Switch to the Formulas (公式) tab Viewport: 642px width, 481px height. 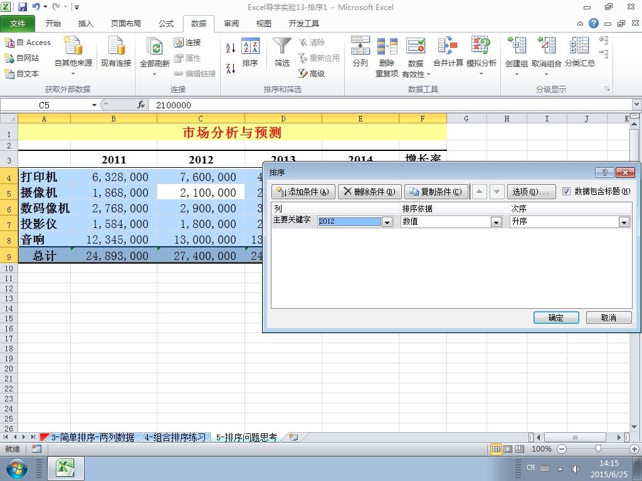[166, 23]
